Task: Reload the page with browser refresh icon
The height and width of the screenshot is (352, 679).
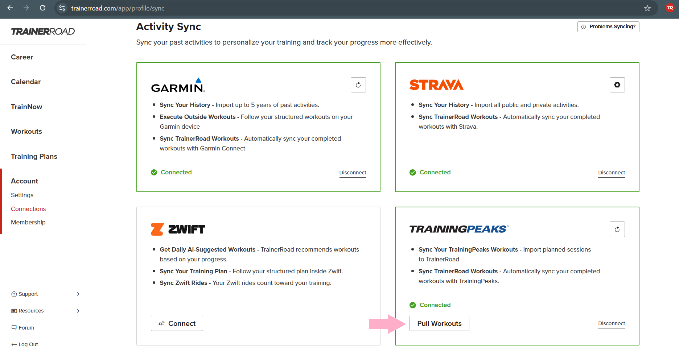Action: (42, 8)
